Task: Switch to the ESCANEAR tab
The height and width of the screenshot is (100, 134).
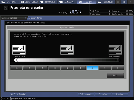Action: pos(106,2)
